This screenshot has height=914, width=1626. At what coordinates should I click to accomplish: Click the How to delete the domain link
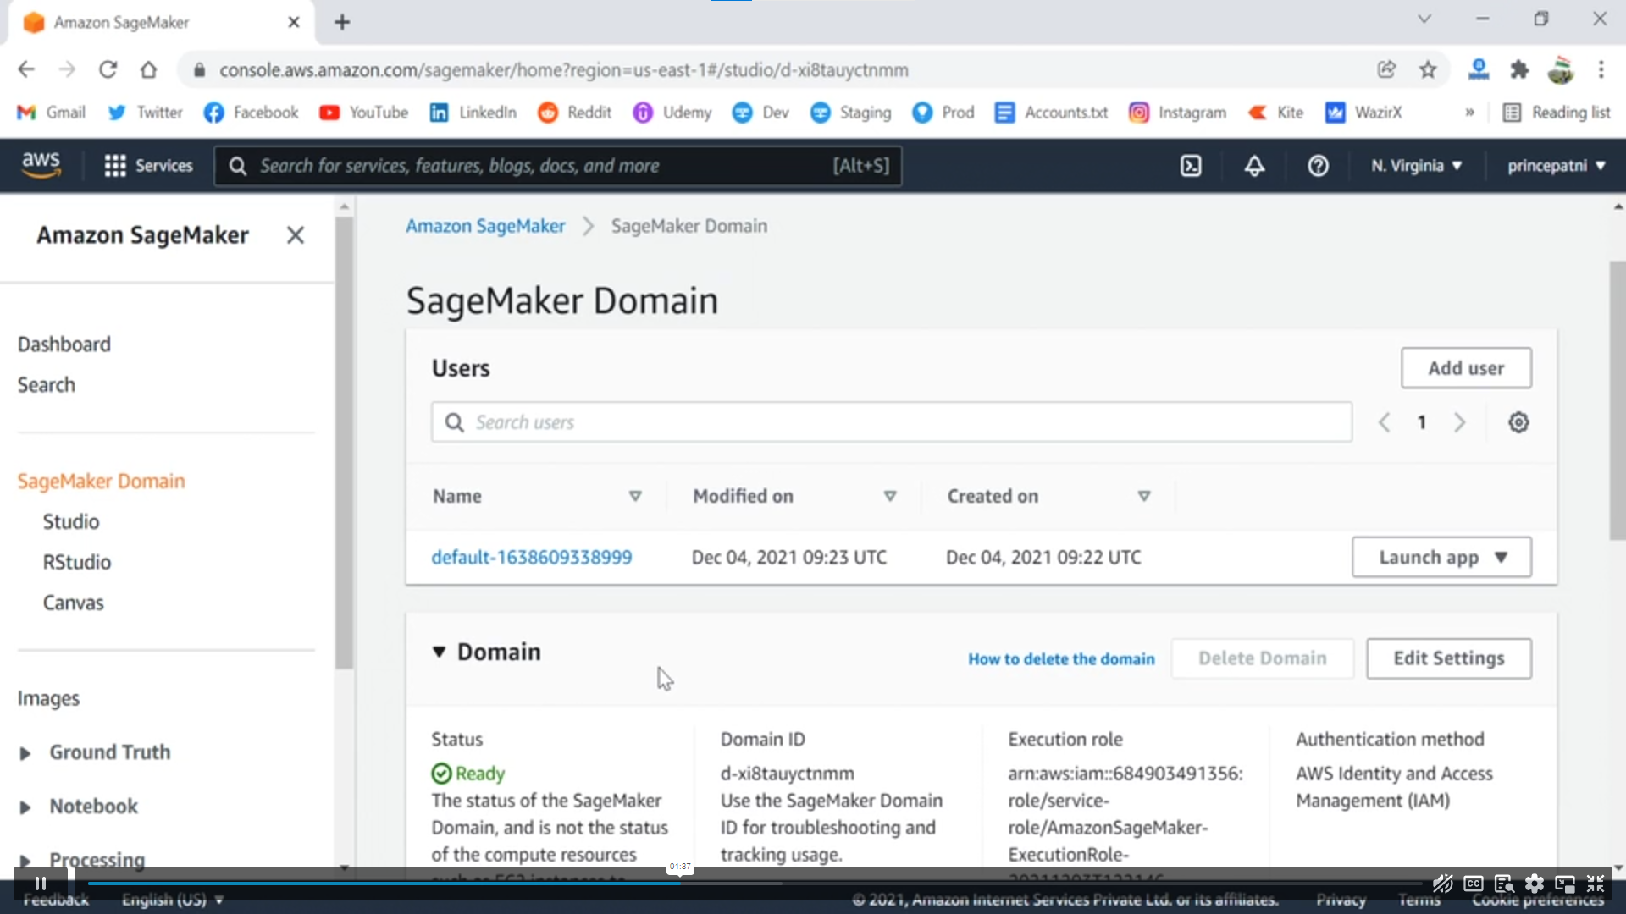pyautogui.click(x=1062, y=658)
